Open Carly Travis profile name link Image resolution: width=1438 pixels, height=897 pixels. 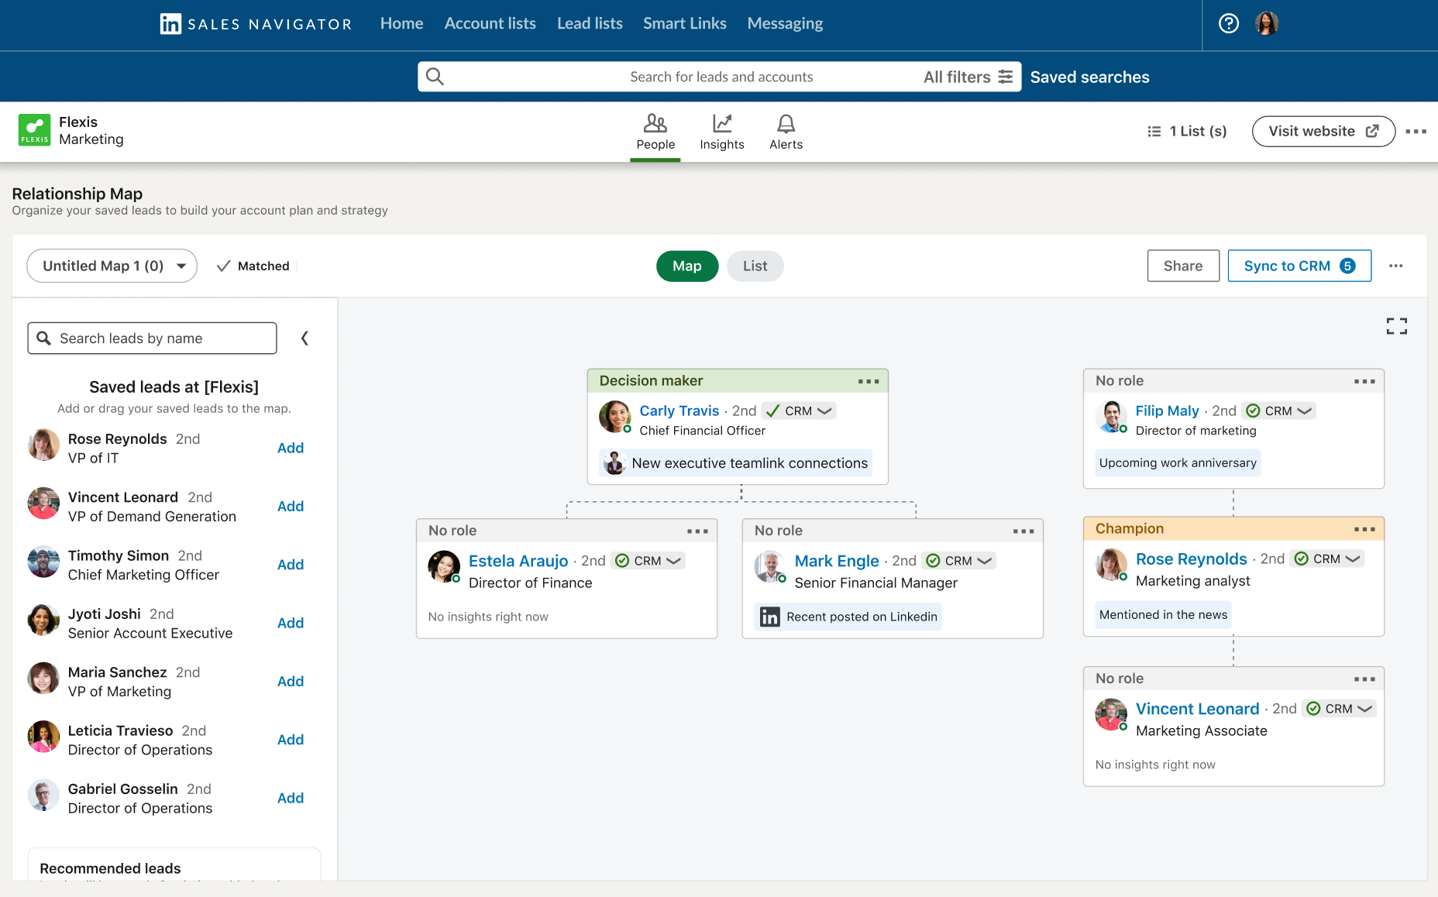click(679, 411)
